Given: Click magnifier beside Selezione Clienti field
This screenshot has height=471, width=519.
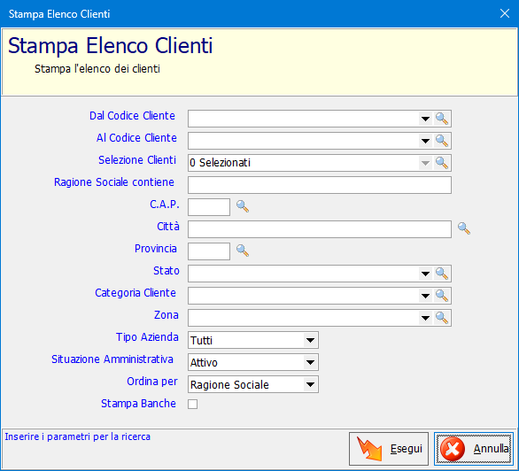Looking at the screenshot, I should pos(442,163).
